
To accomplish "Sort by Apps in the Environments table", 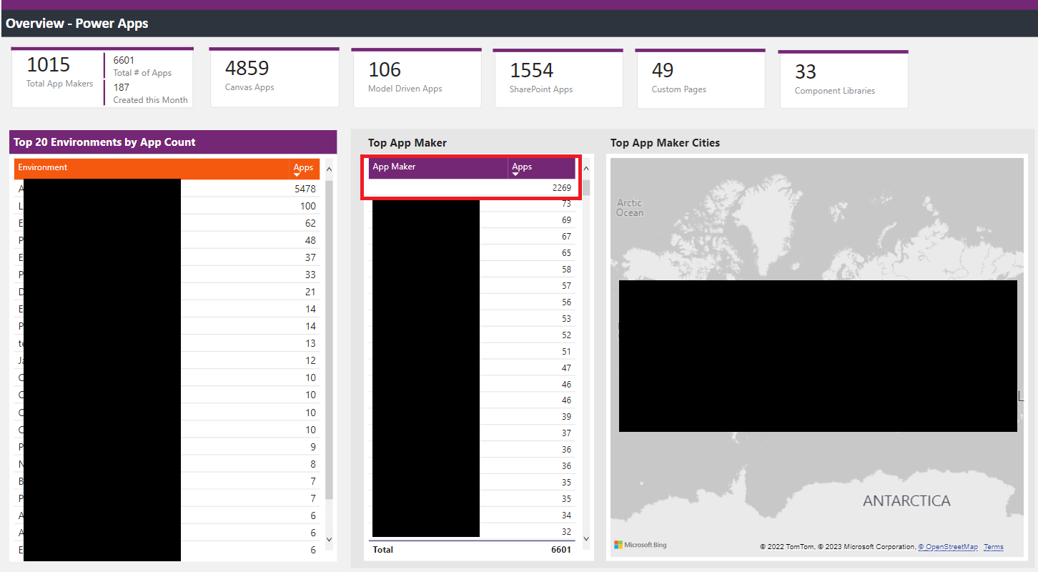I will pos(303,168).
